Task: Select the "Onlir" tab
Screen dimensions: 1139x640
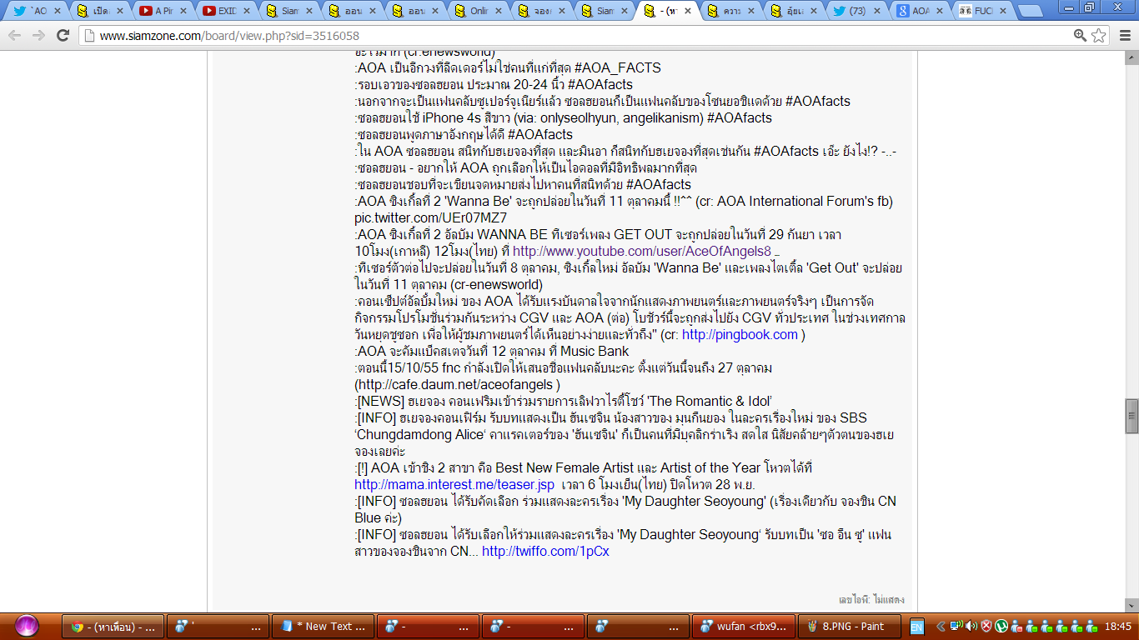Action: [479, 12]
